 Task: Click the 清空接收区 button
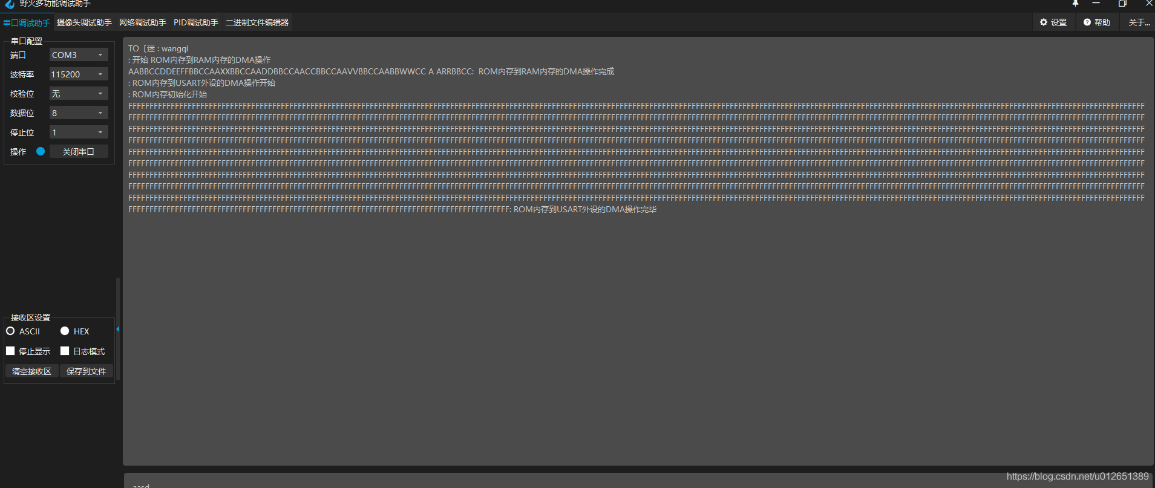pos(31,371)
